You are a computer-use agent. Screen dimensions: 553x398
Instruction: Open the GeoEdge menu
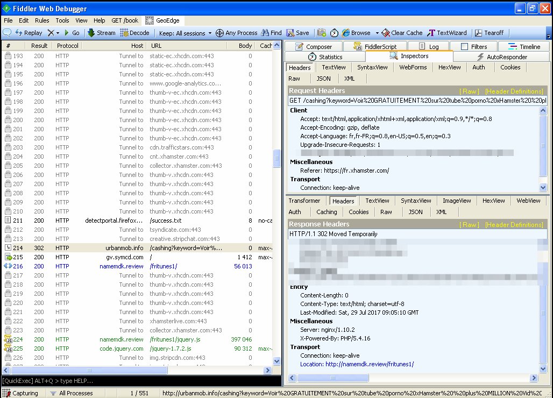[x=162, y=20]
